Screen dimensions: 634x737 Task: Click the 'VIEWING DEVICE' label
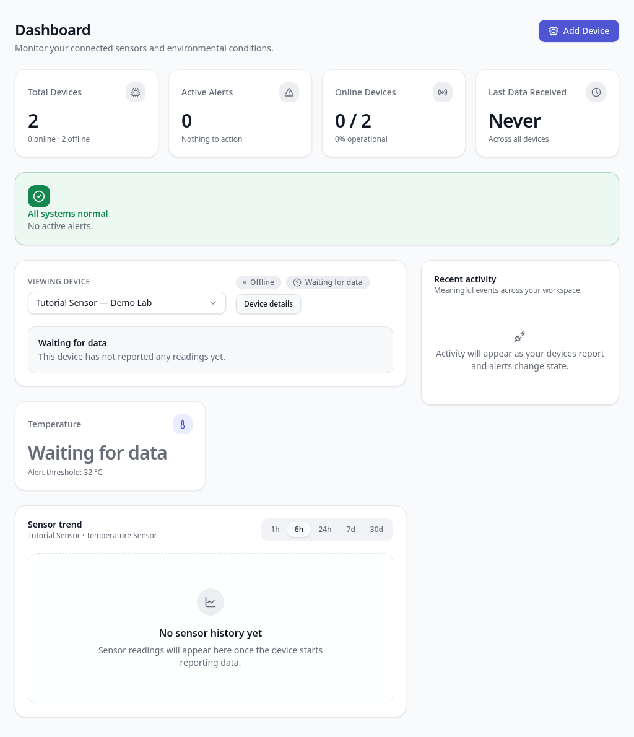[59, 282]
